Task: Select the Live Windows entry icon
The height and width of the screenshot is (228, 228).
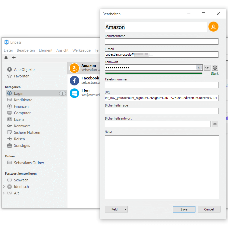Action: click(x=74, y=93)
